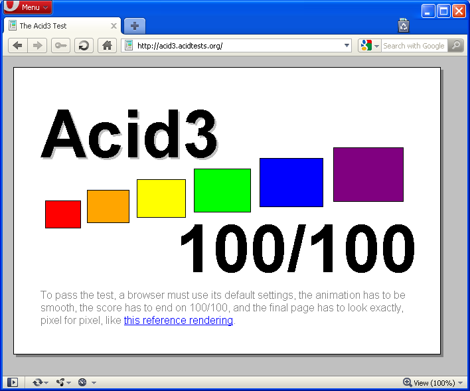This screenshot has width=470, height=391.
Task: Click the purple color box
Action: tap(368, 175)
